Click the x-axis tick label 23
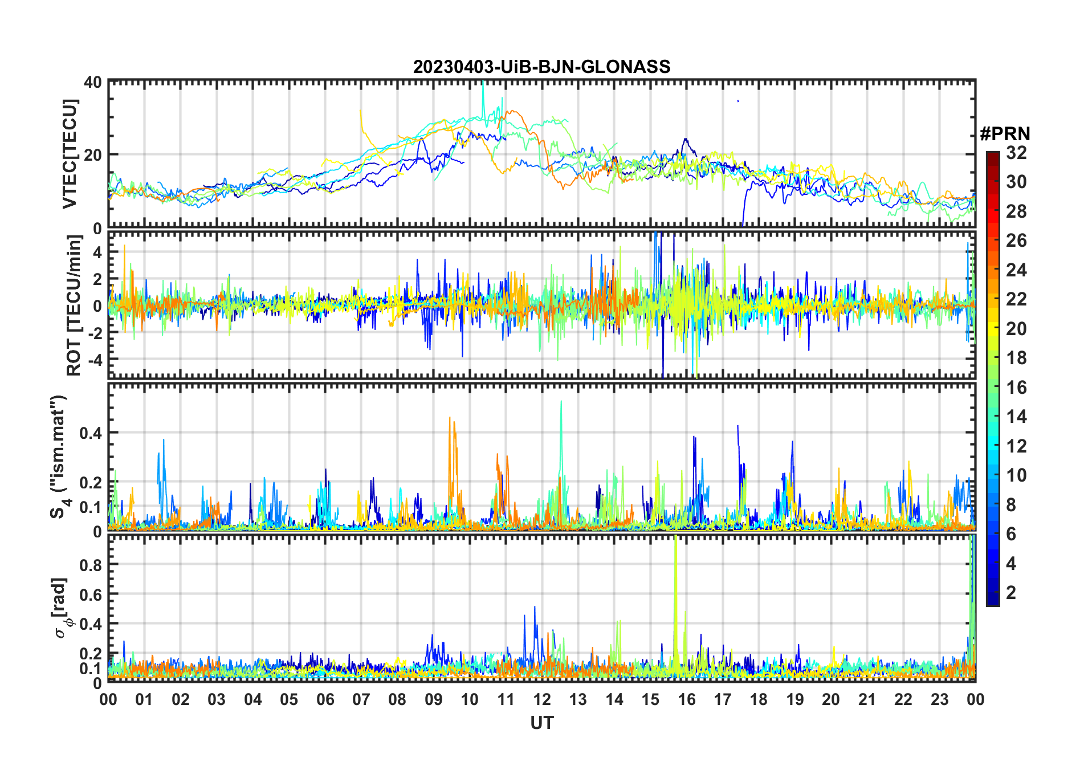 (939, 699)
